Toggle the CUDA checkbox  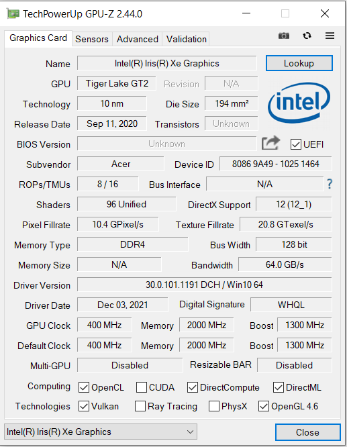click(142, 387)
